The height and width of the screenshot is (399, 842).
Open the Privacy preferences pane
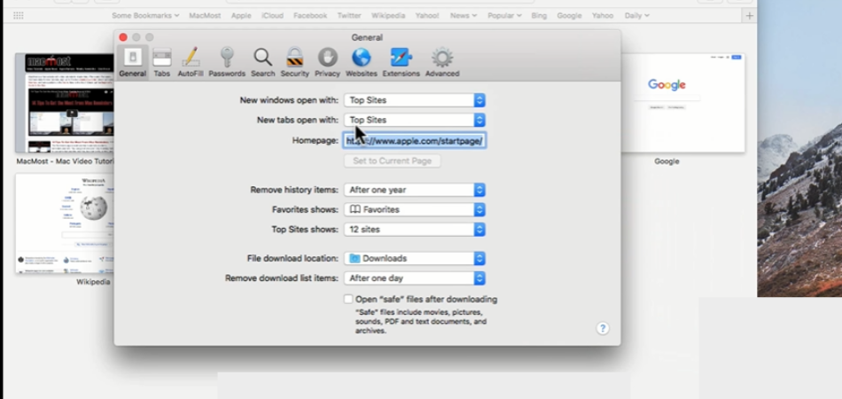point(328,62)
